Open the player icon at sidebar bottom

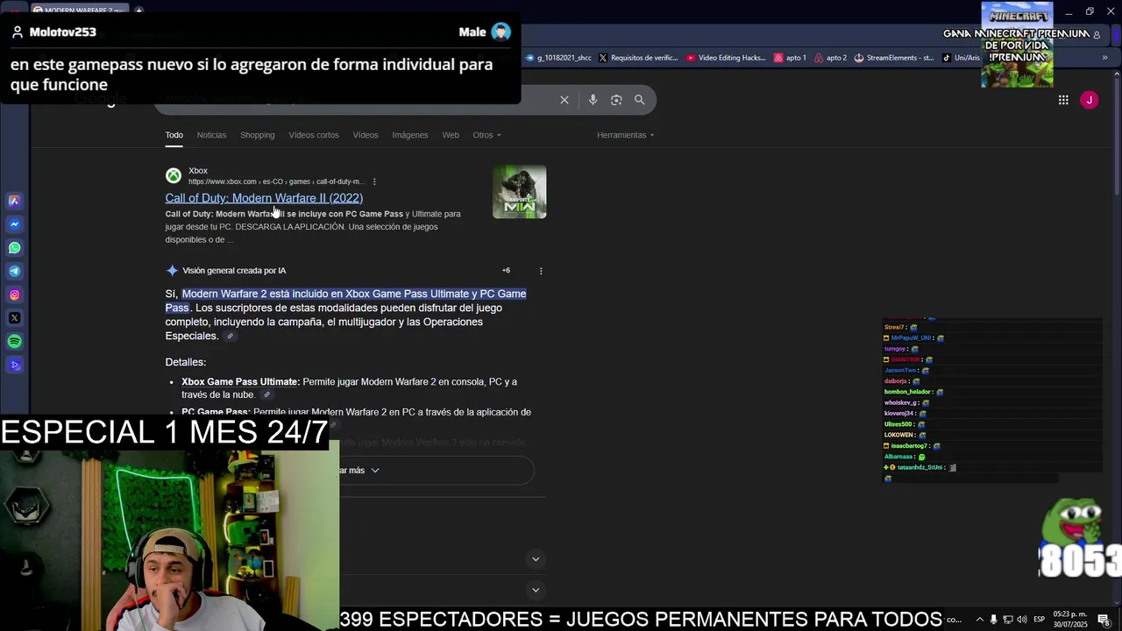(x=14, y=365)
